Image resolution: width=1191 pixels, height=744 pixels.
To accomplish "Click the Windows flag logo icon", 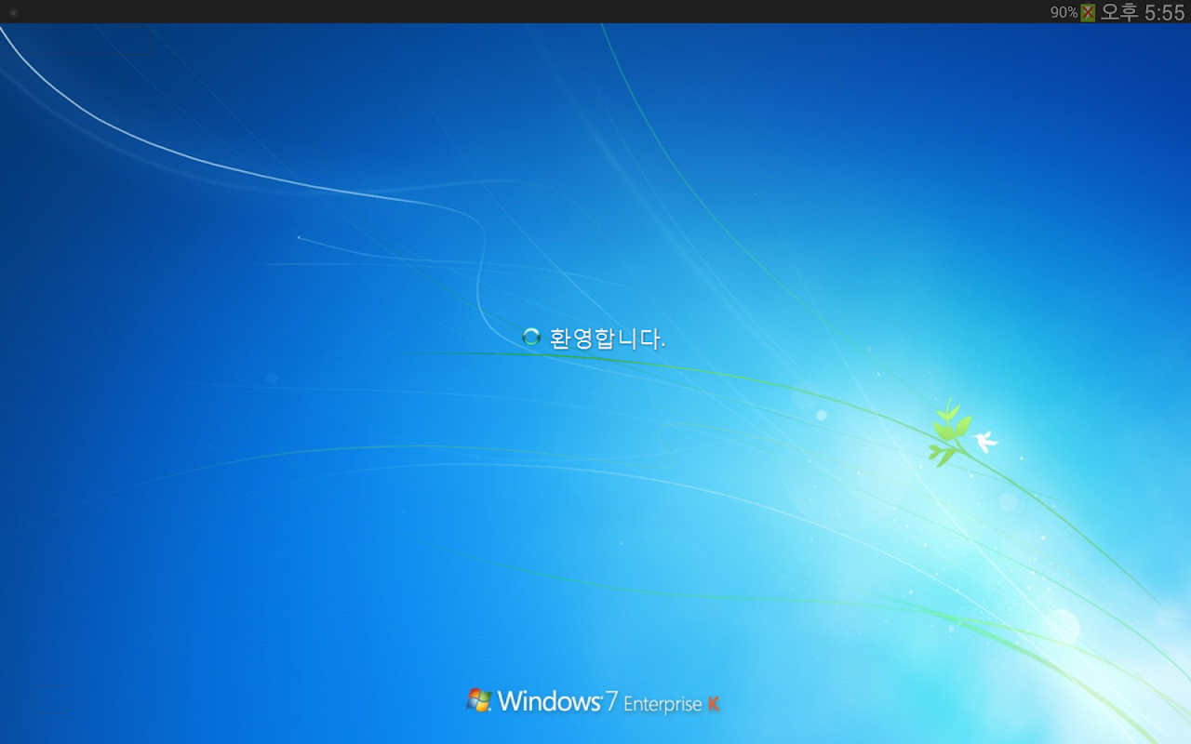I will pyautogui.click(x=479, y=700).
